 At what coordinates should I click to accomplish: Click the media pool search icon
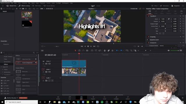pyautogui.click(x=30, y=9)
